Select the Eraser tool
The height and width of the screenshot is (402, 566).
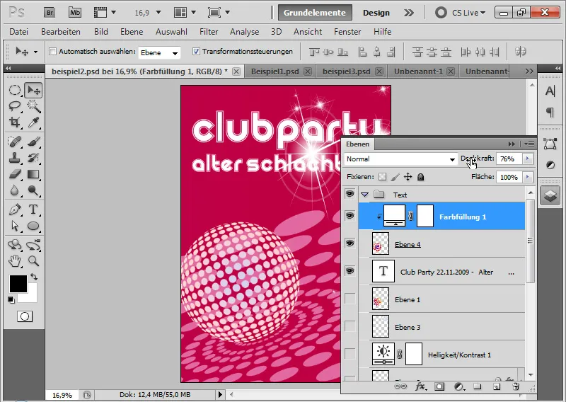pyautogui.click(x=14, y=174)
